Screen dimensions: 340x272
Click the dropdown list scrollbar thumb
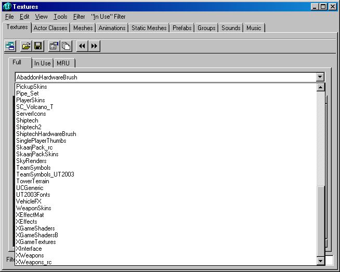point(320,221)
